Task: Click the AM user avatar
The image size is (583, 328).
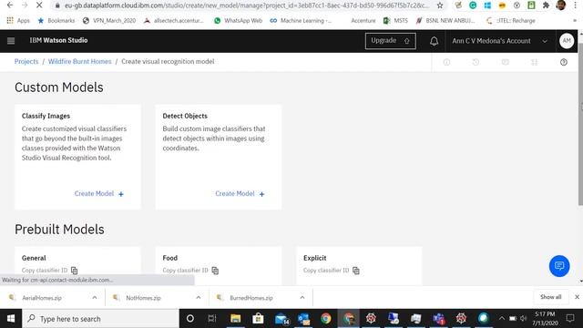Action: pyautogui.click(x=567, y=41)
